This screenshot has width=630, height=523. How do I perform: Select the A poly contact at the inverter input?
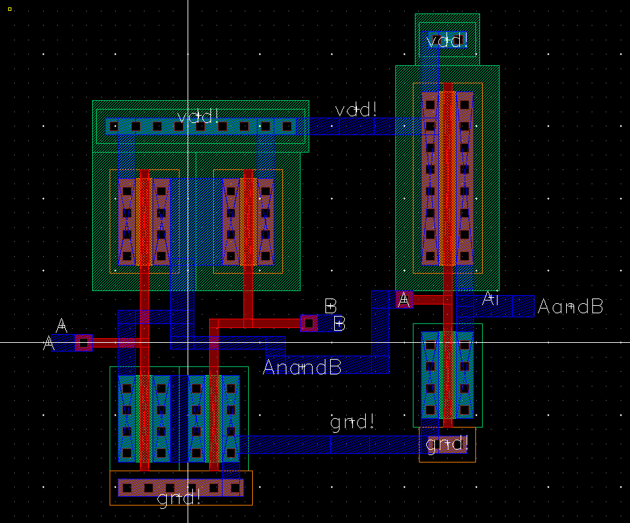[x=404, y=300]
